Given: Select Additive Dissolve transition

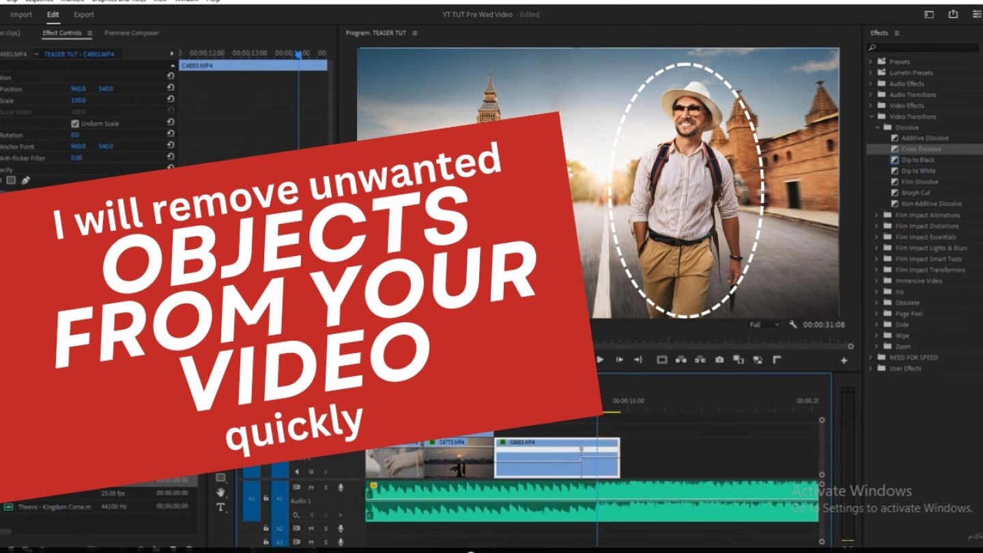Looking at the screenshot, I should tap(925, 138).
